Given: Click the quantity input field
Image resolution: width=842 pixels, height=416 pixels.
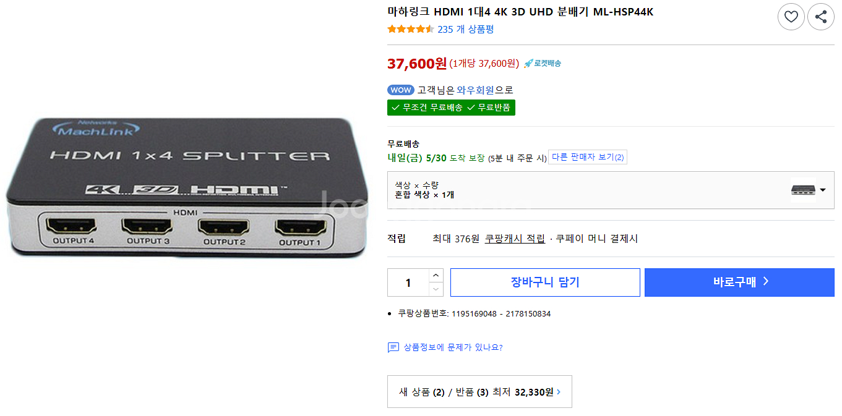Looking at the screenshot, I should click(408, 282).
